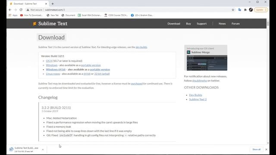Click 'Version: Build 3211' text
Image resolution: width=276 pixels, height=155 pixels.
[x=53, y=56]
